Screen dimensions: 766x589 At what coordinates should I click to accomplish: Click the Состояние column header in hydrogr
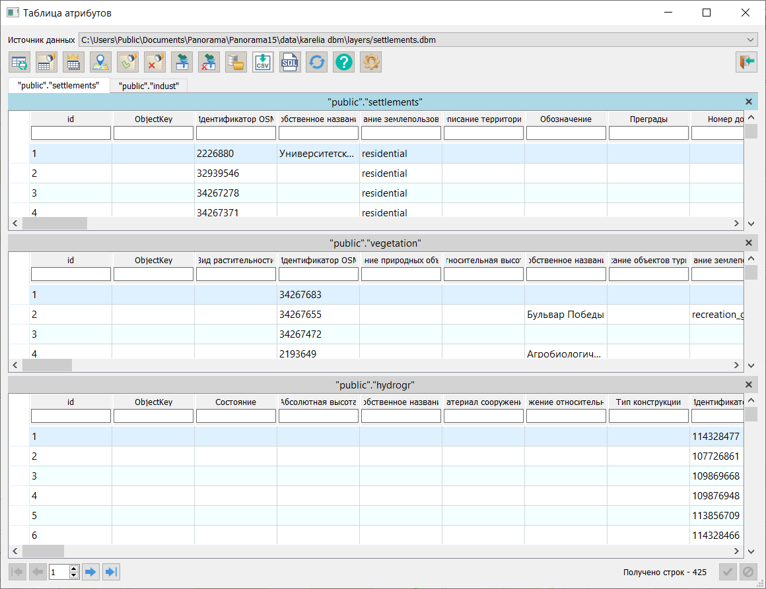(x=236, y=402)
